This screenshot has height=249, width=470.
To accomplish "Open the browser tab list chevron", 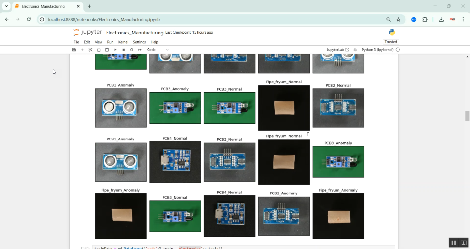I will pos(6,6).
